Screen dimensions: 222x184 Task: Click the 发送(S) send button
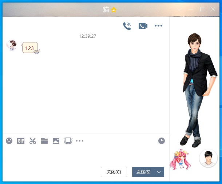pos(143,172)
